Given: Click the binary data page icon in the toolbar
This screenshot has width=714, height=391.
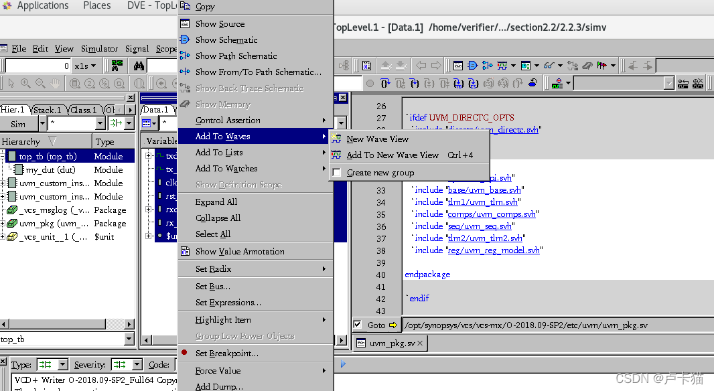Looking at the screenshot, I should pyautogui.click(x=366, y=66).
